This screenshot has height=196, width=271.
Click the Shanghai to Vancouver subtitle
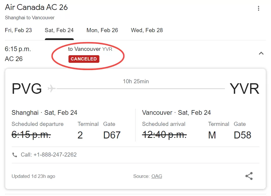pyautogui.click(x=30, y=18)
